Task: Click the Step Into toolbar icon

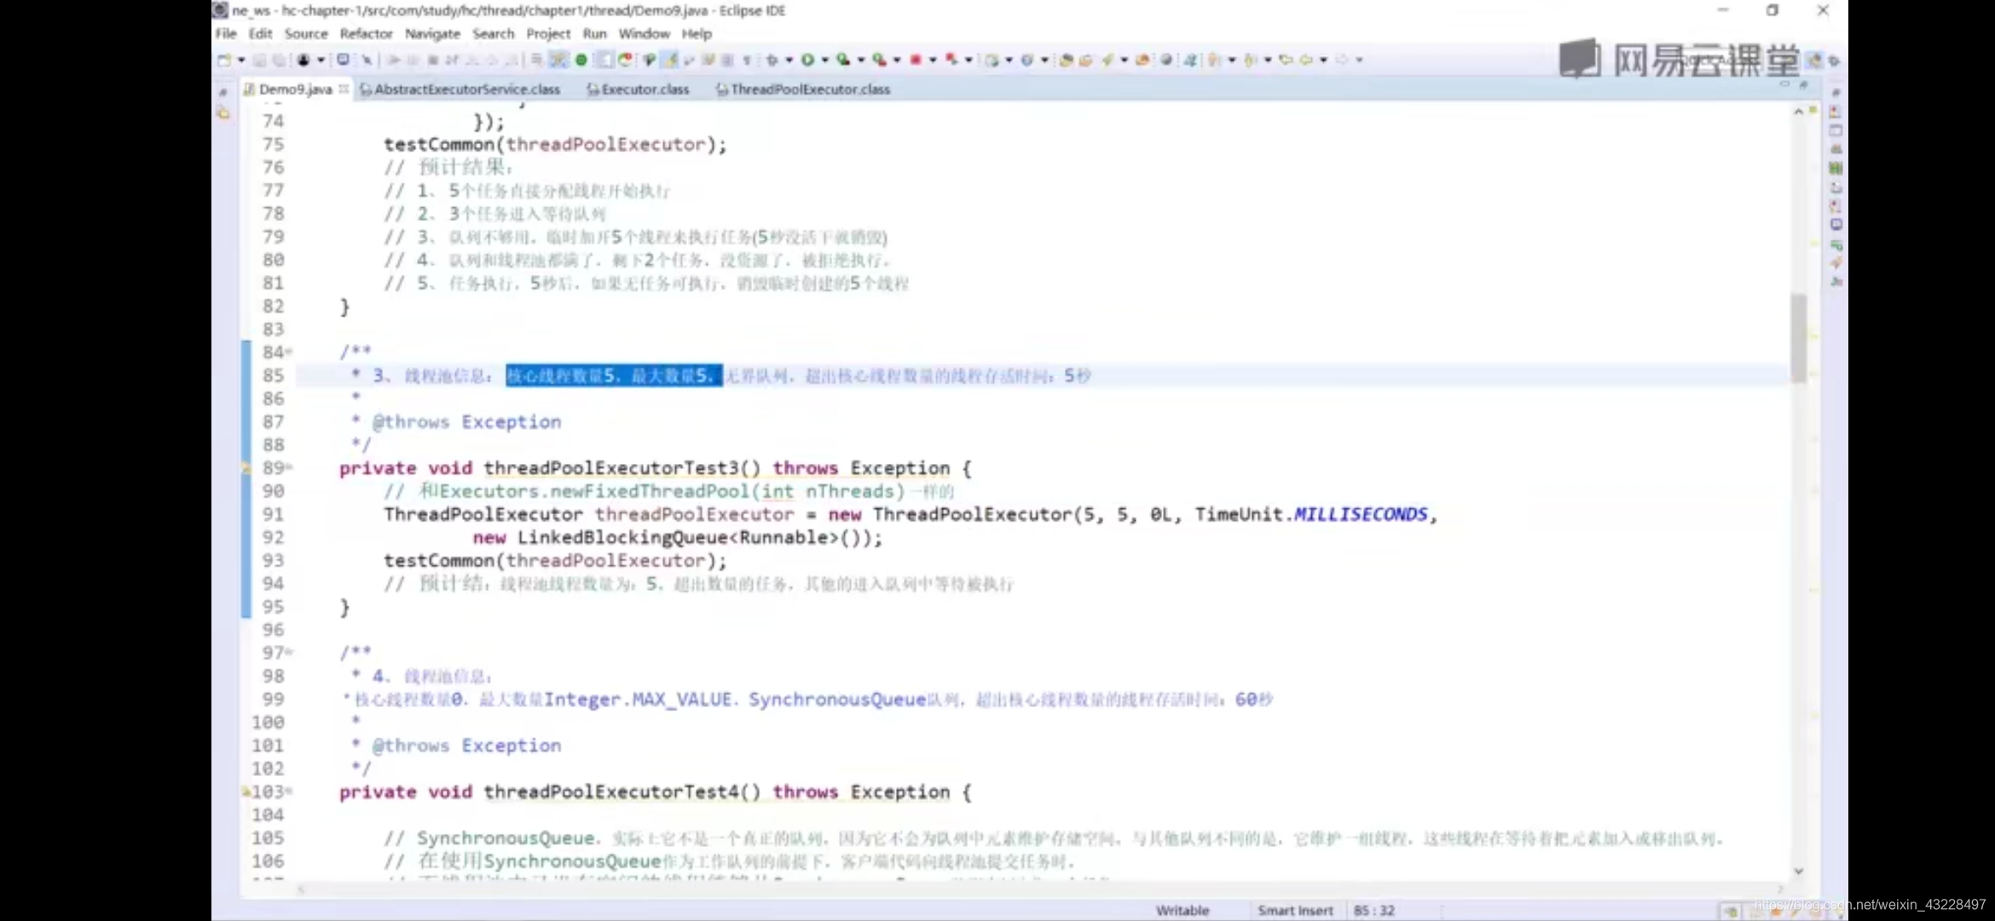Action: (472, 60)
